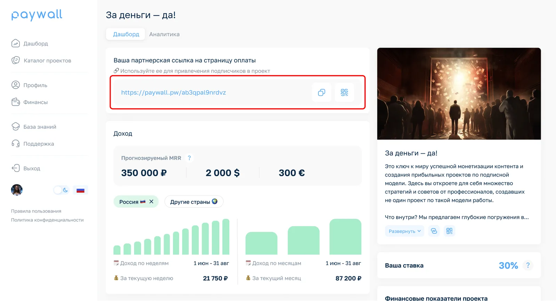556x301 pixels.
Task: Click the link icon beside Развернуть
Action: pyautogui.click(x=434, y=231)
